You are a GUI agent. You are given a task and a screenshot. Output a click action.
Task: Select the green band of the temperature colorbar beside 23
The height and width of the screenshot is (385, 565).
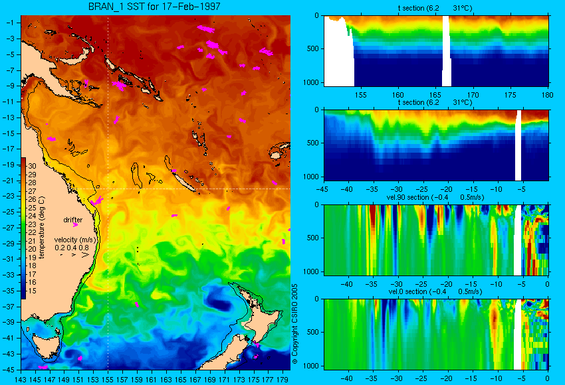pyautogui.click(x=23, y=224)
